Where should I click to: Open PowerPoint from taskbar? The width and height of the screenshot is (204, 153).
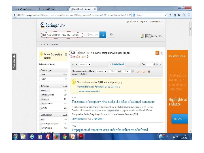(x=73, y=137)
